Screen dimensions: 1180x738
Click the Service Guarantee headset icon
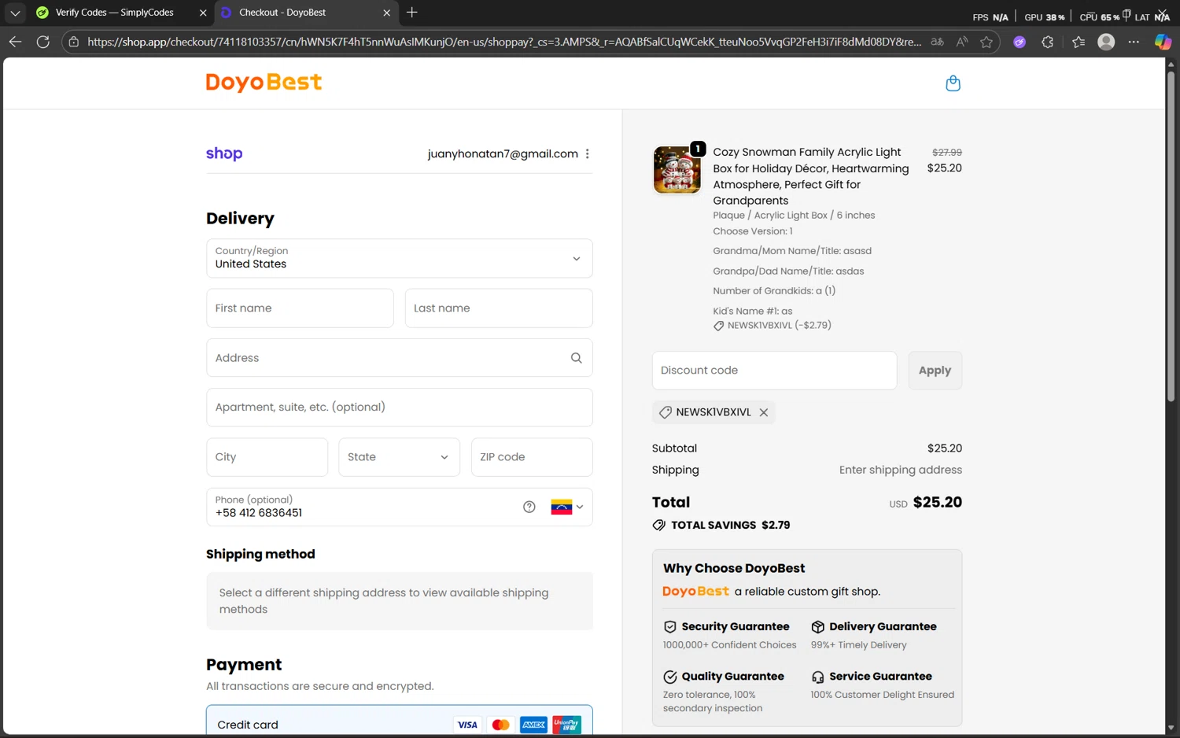(x=818, y=677)
